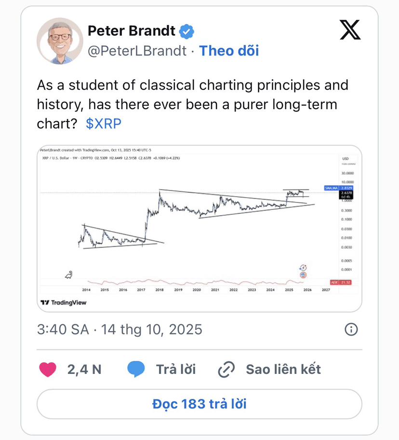
Task: Click the reply speech bubble icon
Action: [136, 370]
